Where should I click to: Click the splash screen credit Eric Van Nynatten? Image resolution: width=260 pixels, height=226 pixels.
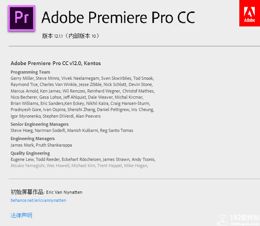tap(67, 192)
